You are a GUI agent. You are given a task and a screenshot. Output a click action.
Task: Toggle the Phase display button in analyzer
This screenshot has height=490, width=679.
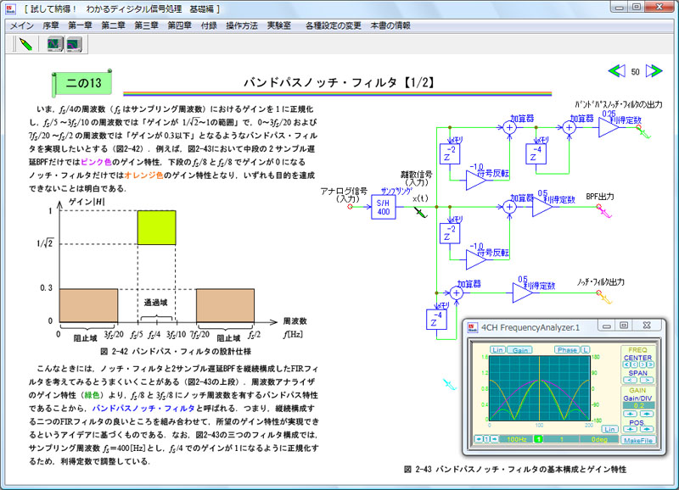point(566,349)
